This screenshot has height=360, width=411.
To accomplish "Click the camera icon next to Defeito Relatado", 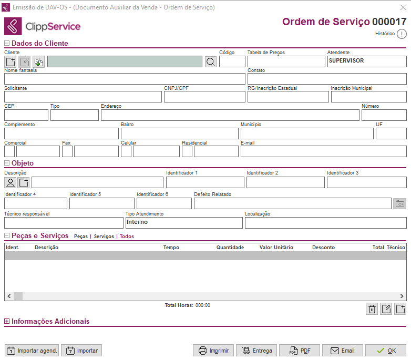I will coord(399,203).
